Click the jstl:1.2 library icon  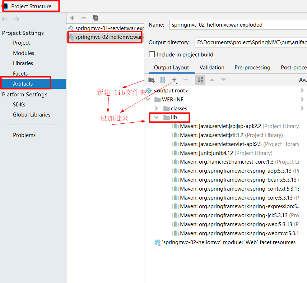pyautogui.click(x=176, y=135)
